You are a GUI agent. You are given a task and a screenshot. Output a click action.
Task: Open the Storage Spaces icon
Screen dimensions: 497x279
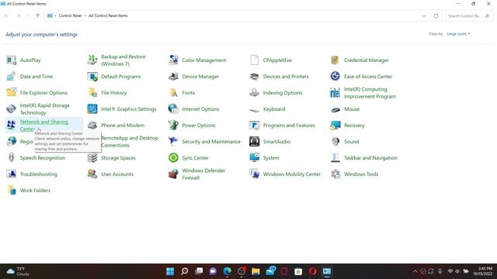coord(92,157)
